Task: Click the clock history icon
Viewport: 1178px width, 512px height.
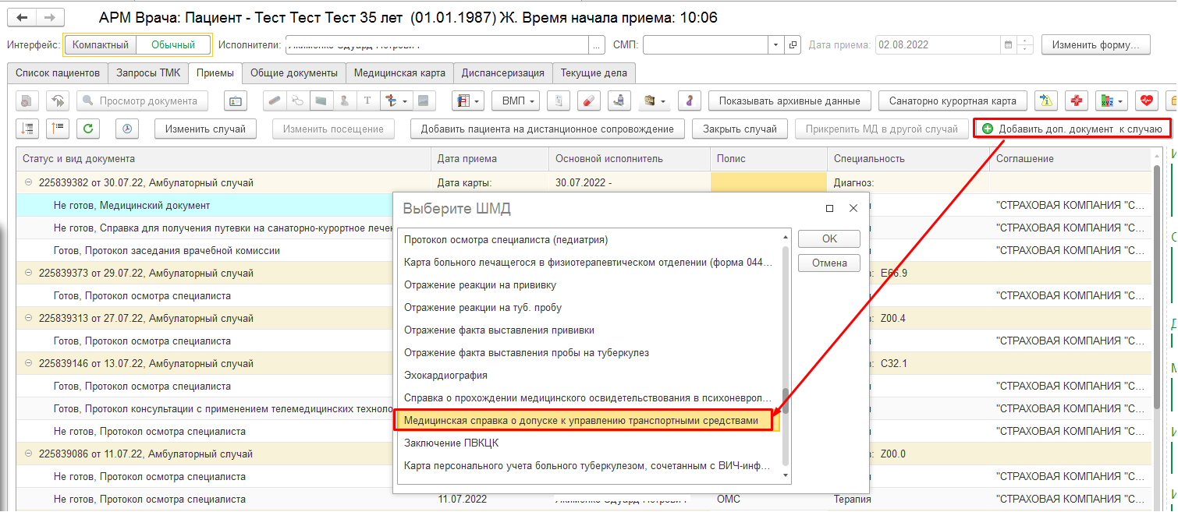Action: pos(127,129)
